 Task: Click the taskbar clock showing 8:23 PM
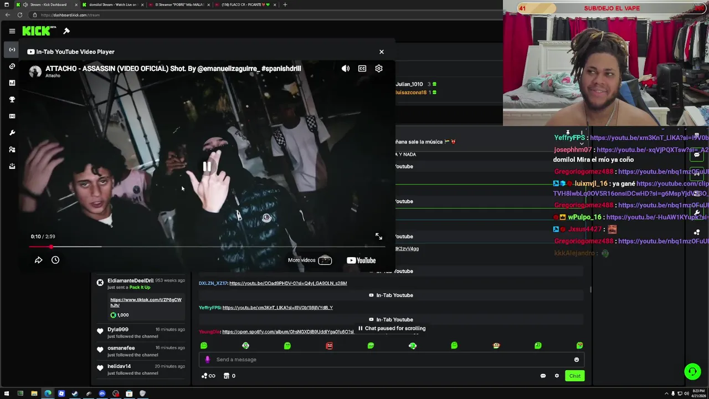coord(698,393)
